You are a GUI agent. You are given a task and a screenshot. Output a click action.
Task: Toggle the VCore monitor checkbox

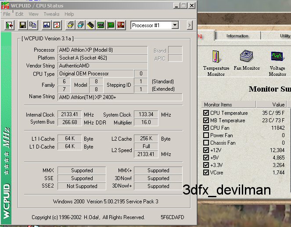[206, 172]
